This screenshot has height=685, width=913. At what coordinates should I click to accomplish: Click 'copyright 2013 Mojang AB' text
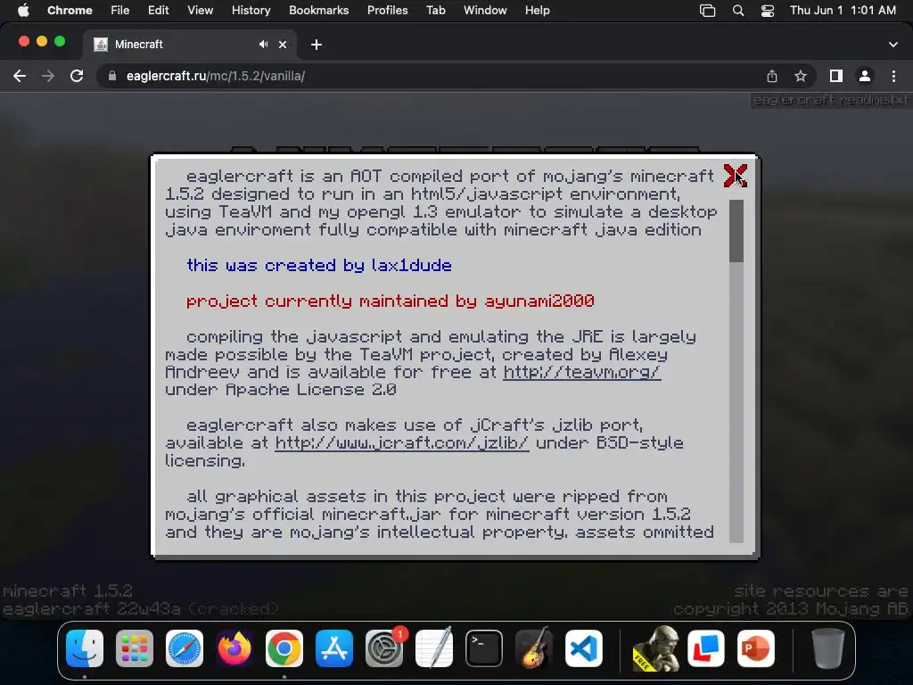(x=791, y=609)
